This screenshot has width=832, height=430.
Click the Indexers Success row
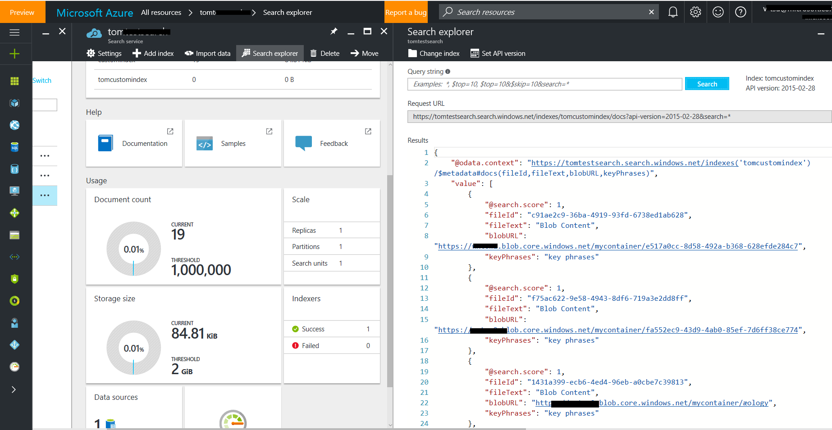[x=332, y=329]
